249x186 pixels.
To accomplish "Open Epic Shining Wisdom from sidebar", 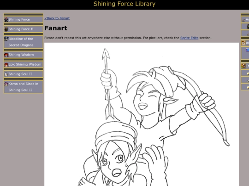I will click(24, 64).
